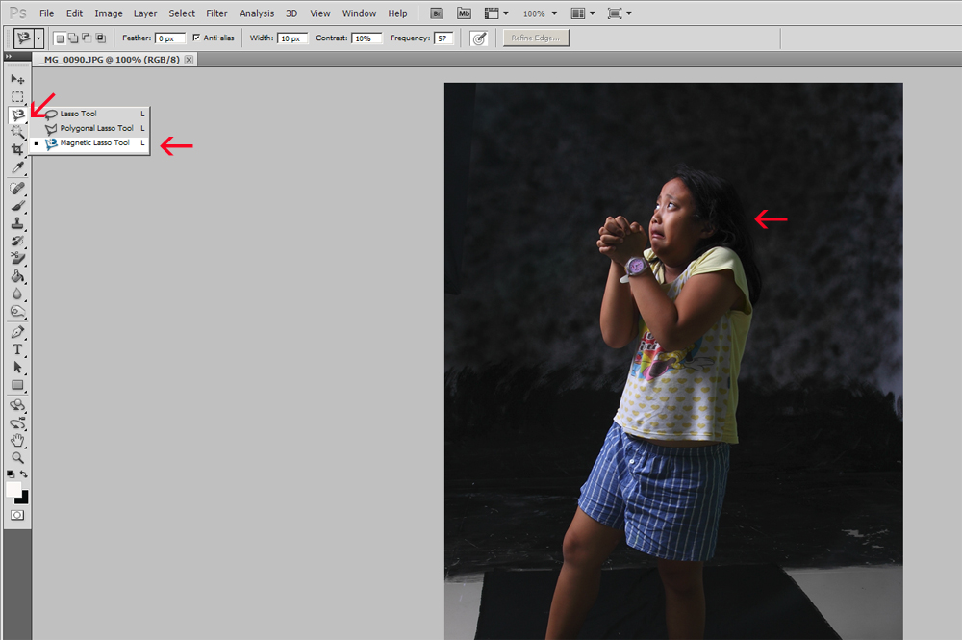Select the Rectangular Marquee tool

(17, 97)
